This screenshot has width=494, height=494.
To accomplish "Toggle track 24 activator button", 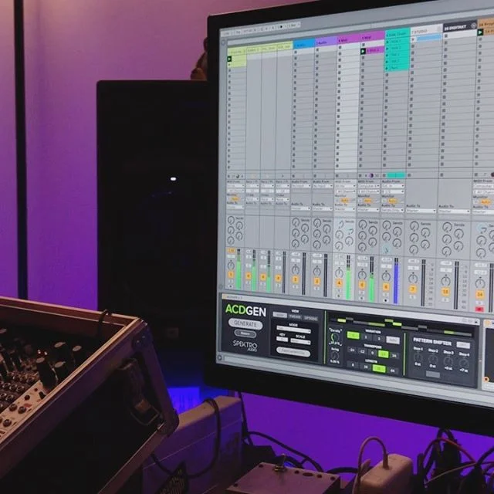I will tap(480, 295).
